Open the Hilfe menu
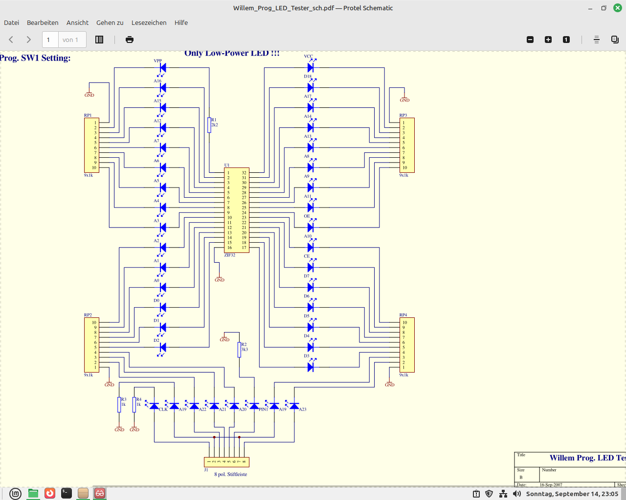 click(x=181, y=22)
